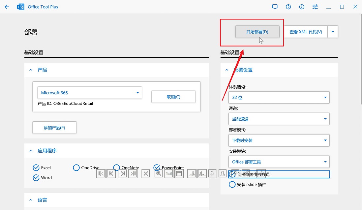
Task: Open the 通道 当前通道 dropdown
Action: 279,119
